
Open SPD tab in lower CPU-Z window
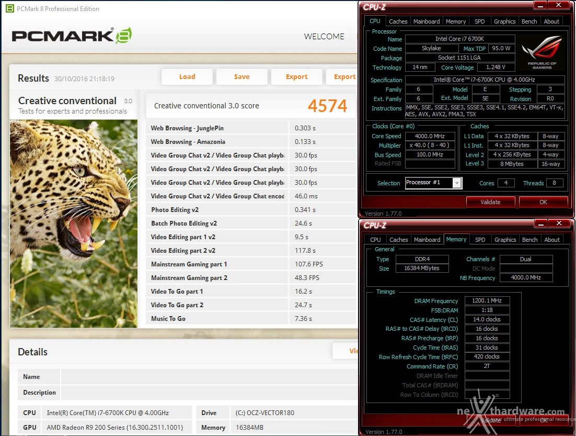[x=480, y=240]
